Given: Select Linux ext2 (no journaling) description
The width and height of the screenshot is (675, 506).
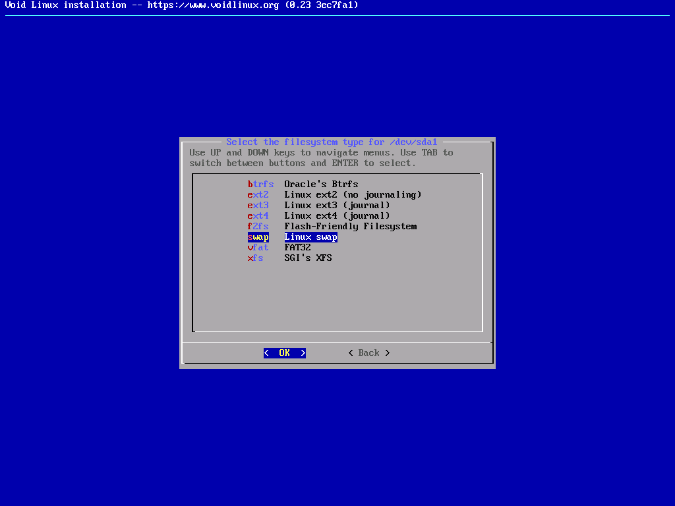Looking at the screenshot, I should click(353, 195).
